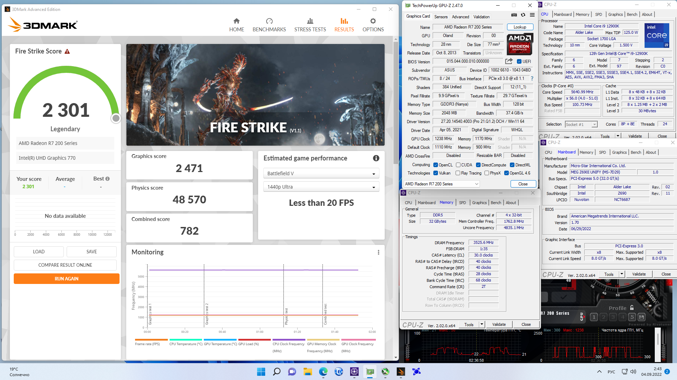This screenshot has height=380, width=677.
Task: Click RUN AGAIN in 3DMark
Action: coord(67,279)
